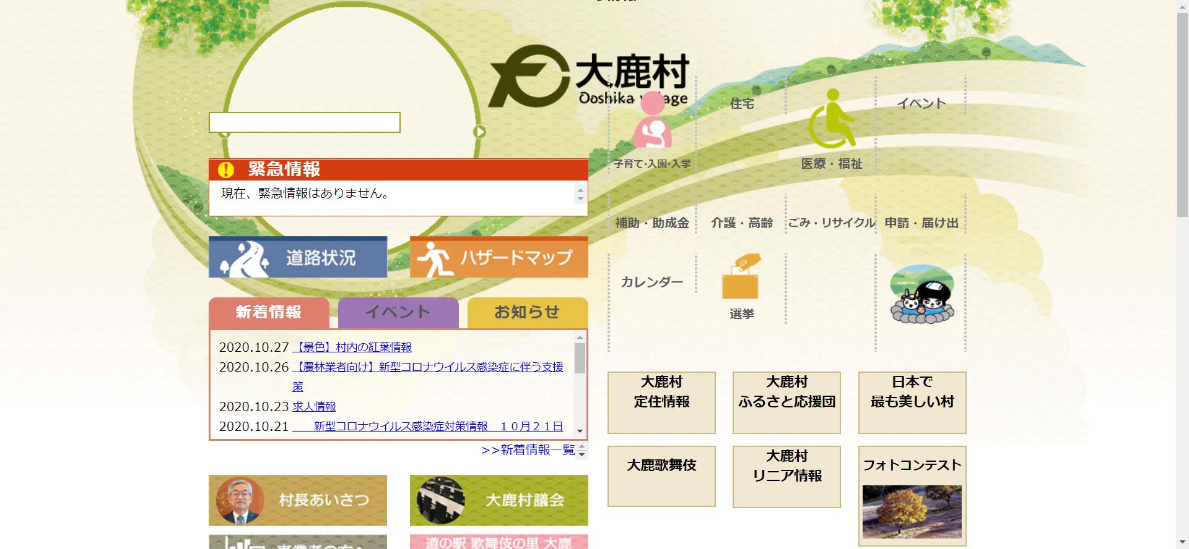Click the running person icon on ハザードマップ

434,258
